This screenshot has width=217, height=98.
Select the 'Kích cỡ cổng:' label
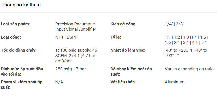point(123,24)
